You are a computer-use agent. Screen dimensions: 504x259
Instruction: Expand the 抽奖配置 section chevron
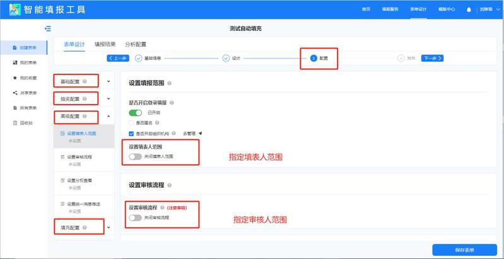[108, 99]
